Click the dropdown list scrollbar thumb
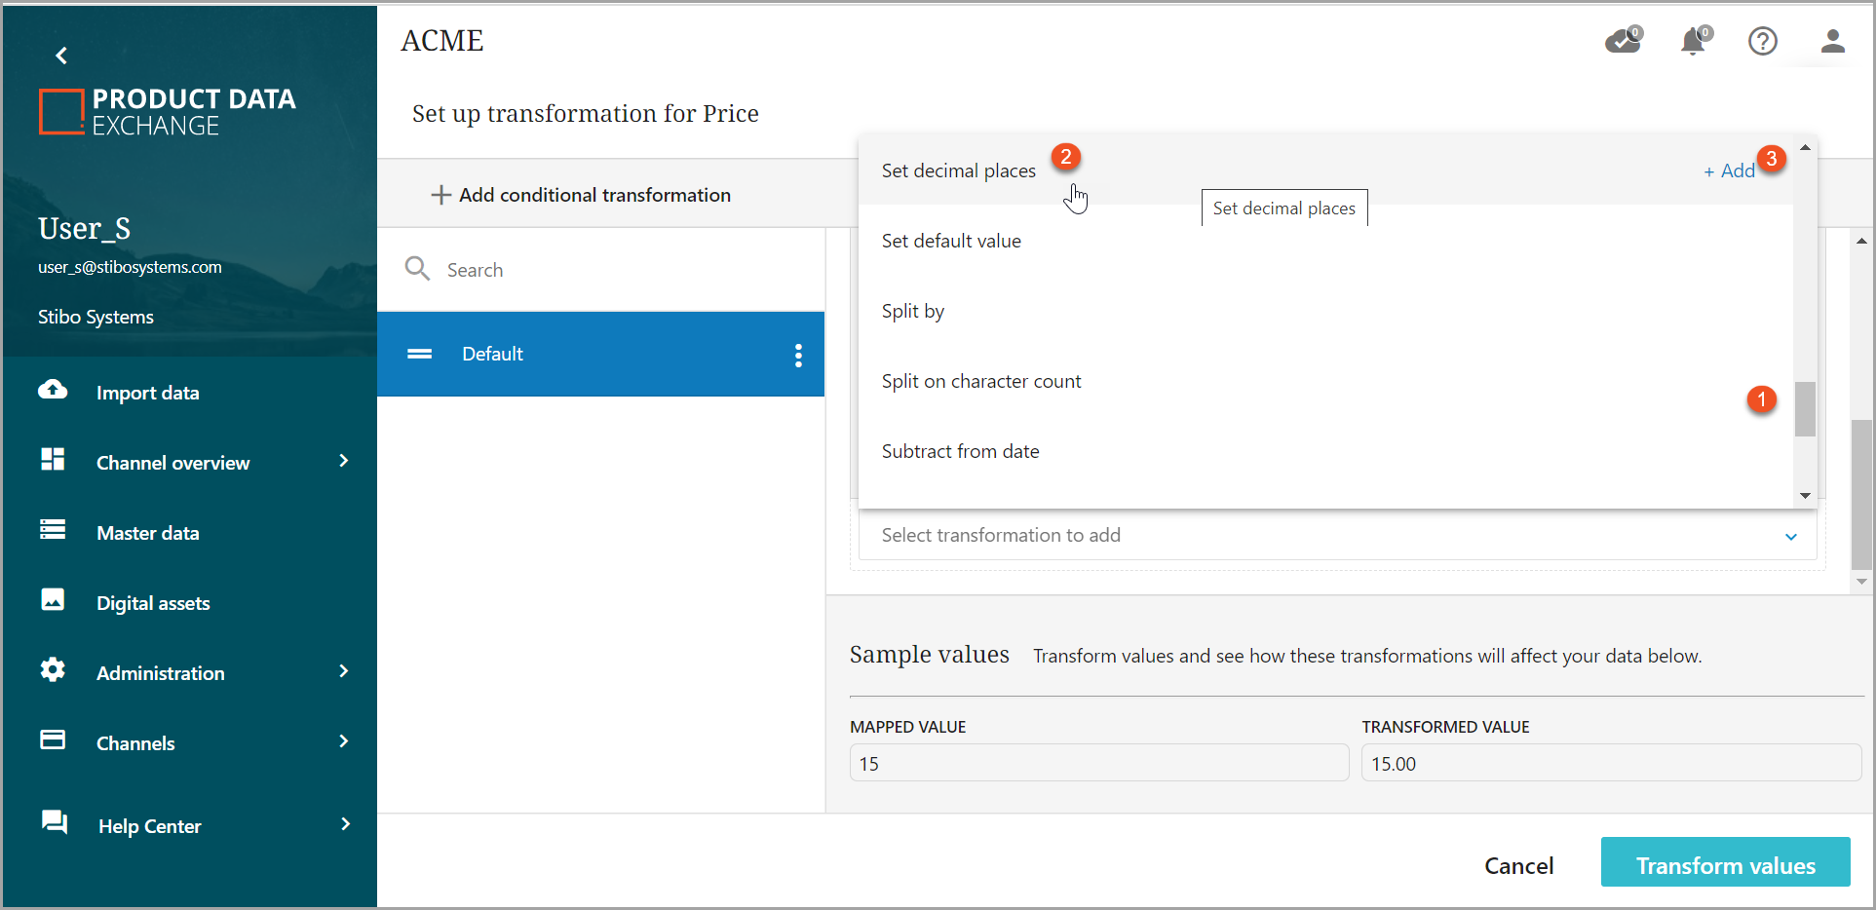The height and width of the screenshot is (910, 1876). coord(1805,409)
